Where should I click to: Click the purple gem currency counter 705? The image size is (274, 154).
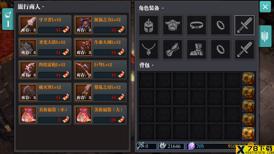196,146
